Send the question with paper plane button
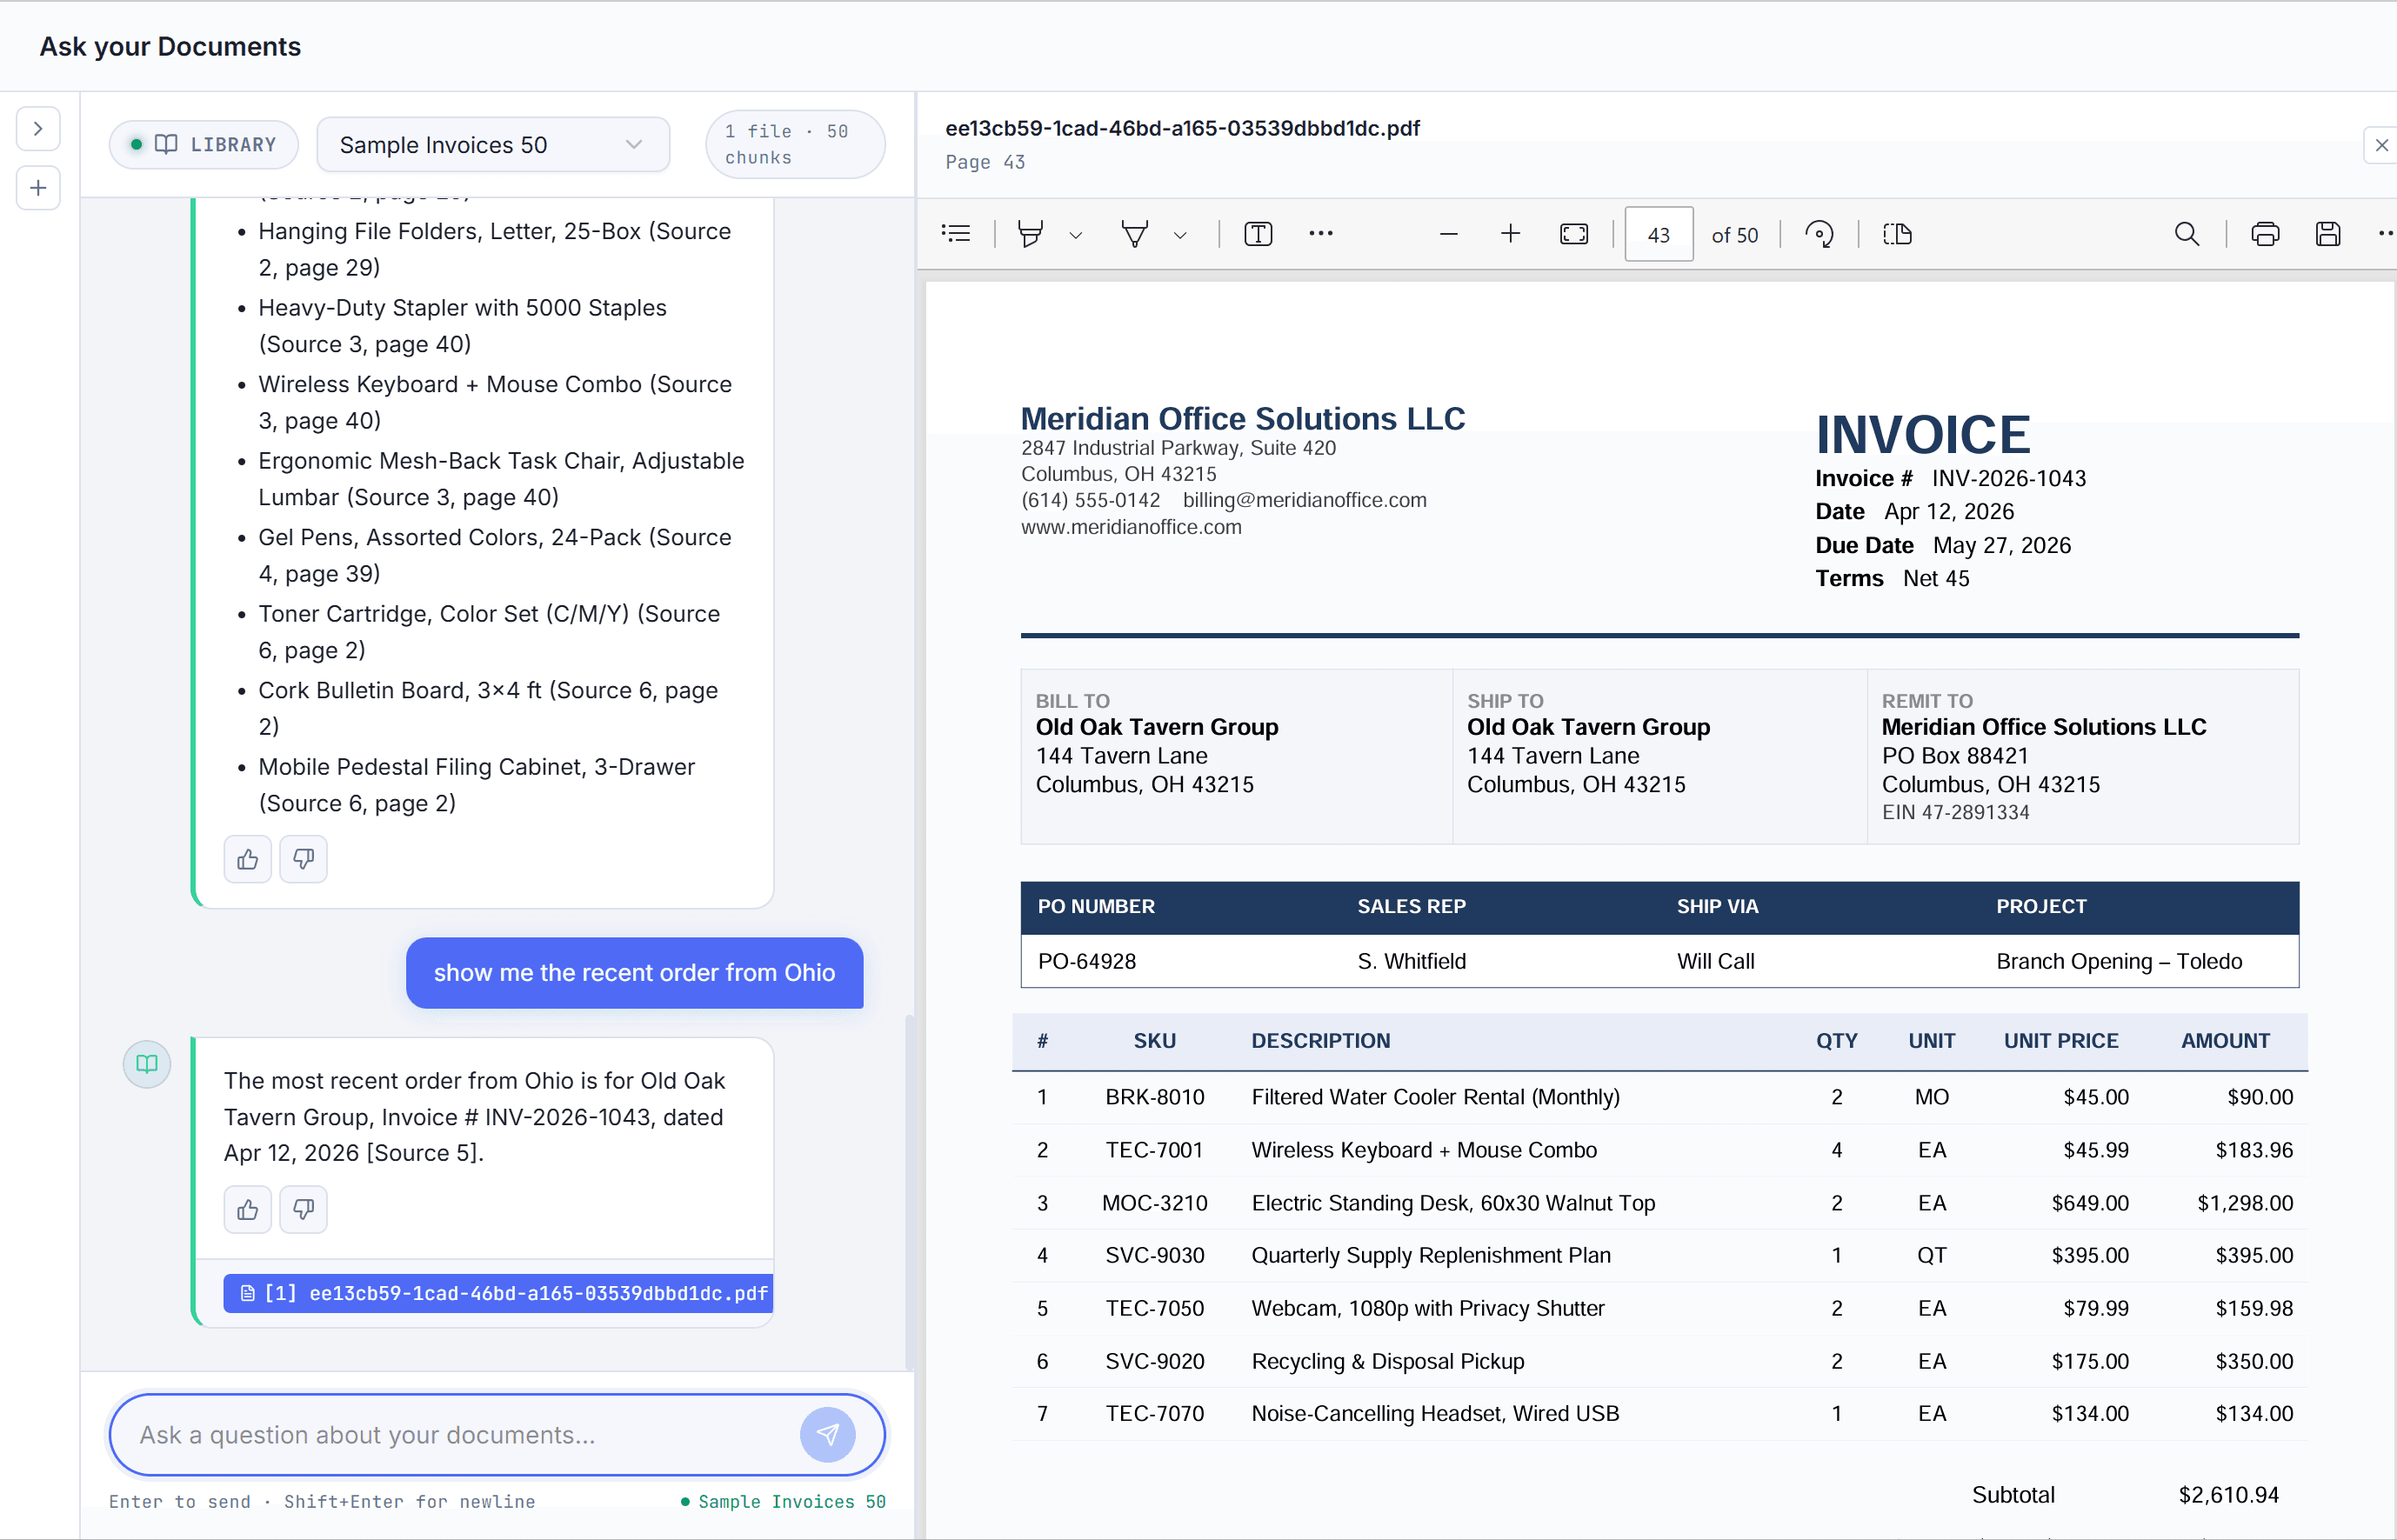 pos(827,1434)
